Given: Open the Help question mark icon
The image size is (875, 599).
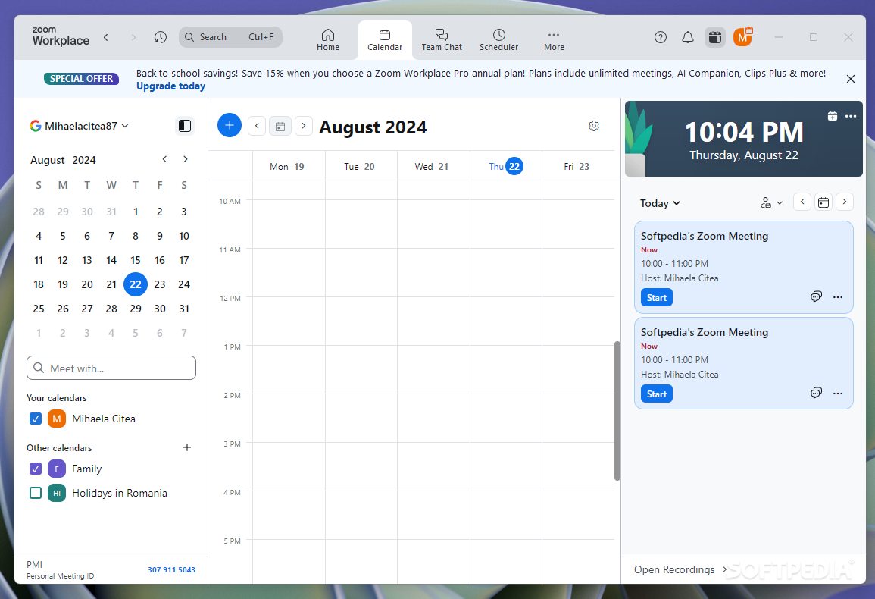Looking at the screenshot, I should point(660,37).
